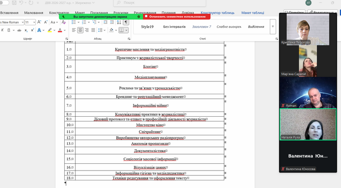
Task: Toggle paragraph marks (¶) display
Action: point(126,22)
